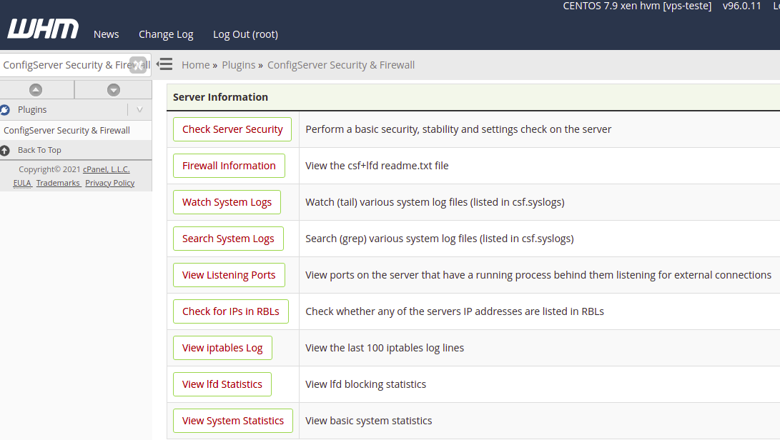
Task: Click the WHM logo
Action: click(43, 29)
